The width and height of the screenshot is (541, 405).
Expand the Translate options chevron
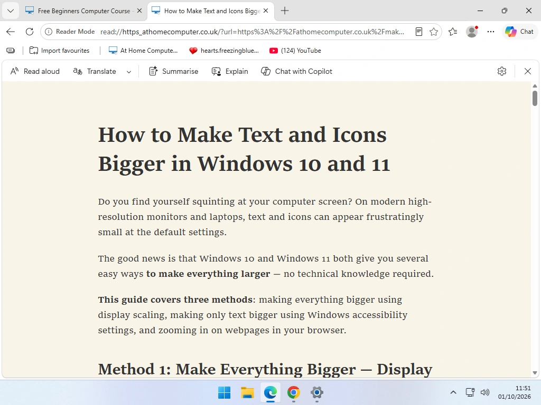(129, 72)
